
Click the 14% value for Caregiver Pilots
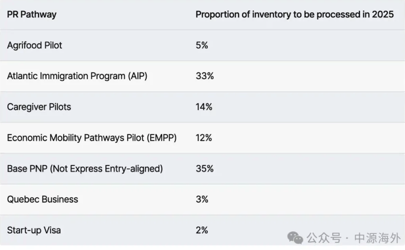pyautogui.click(x=204, y=107)
